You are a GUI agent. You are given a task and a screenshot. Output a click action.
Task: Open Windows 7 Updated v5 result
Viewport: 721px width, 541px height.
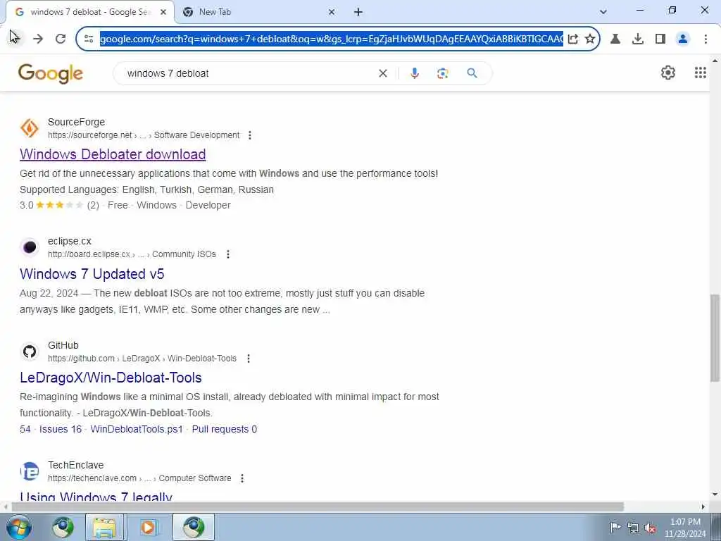92,274
